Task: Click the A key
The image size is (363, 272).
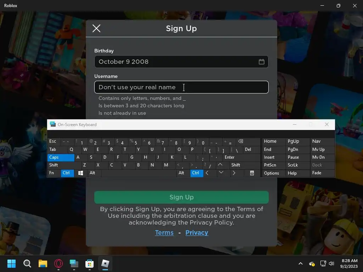Action: point(81,157)
